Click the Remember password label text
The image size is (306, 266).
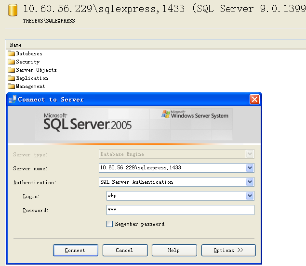pyautogui.click(x=140, y=224)
